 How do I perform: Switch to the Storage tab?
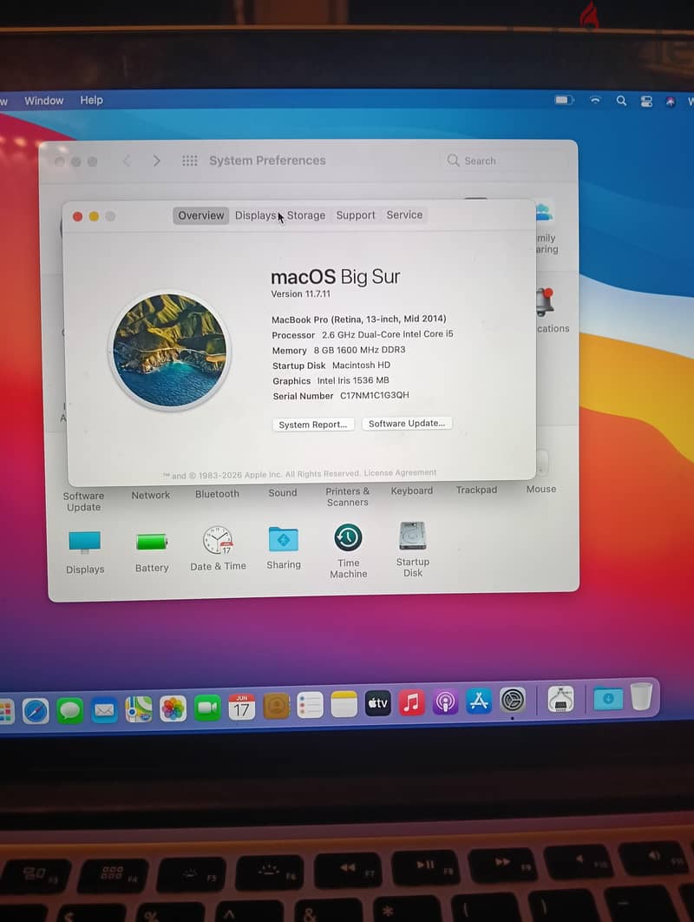[306, 215]
